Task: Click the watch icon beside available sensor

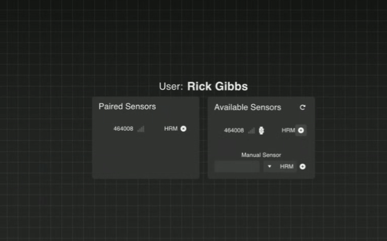Action: click(261, 130)
